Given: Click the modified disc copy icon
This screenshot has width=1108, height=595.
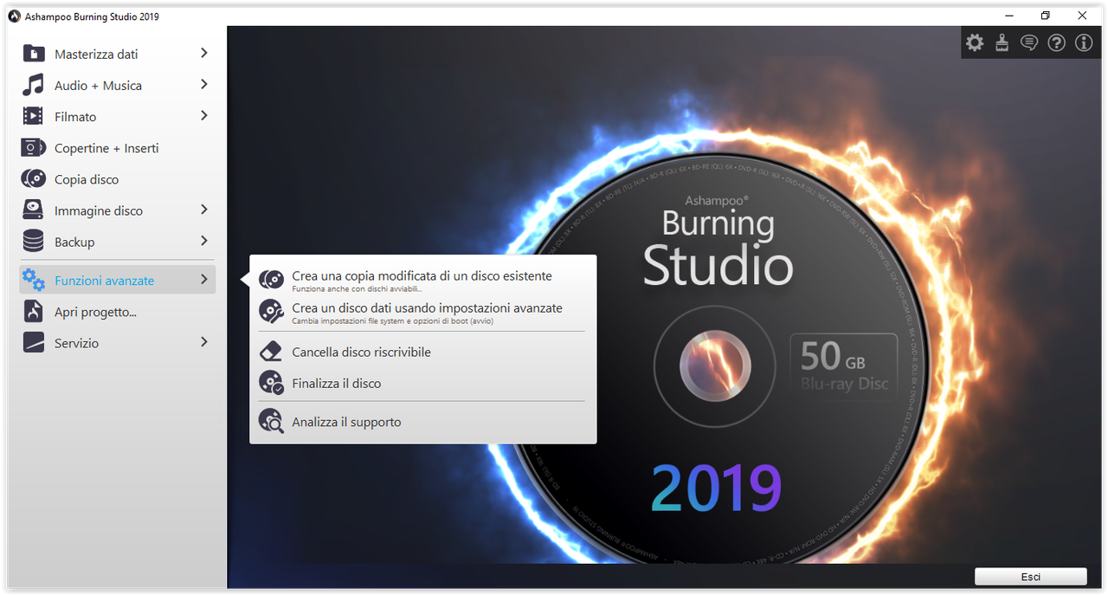Looking at the screenshot, I should click(x=272, y=280).
